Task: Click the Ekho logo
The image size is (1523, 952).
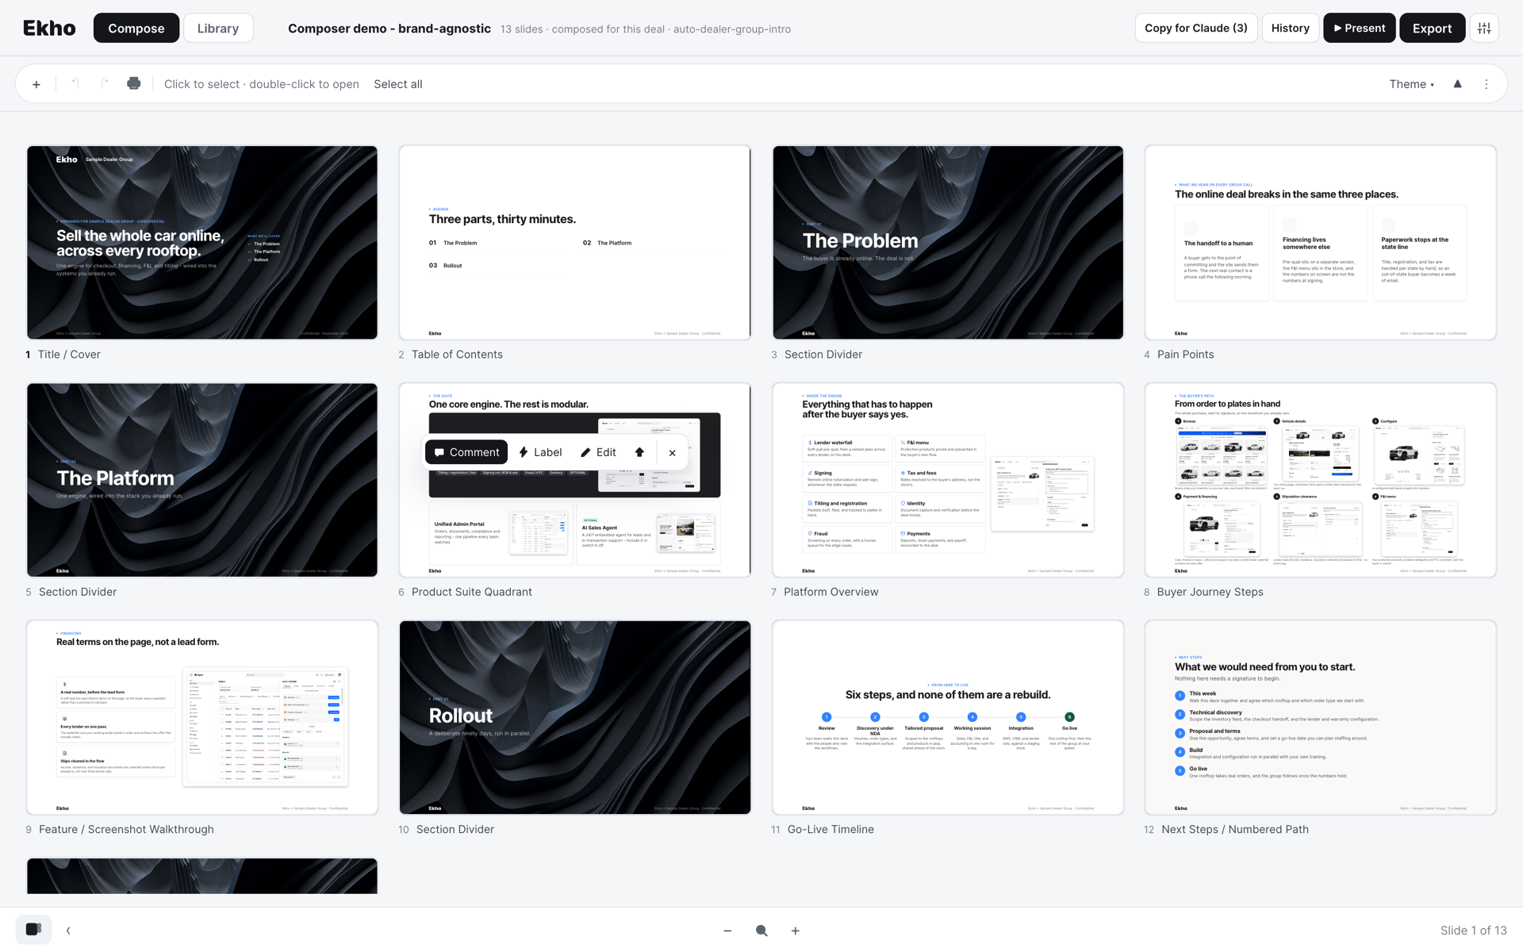Action: pos(49,29)
